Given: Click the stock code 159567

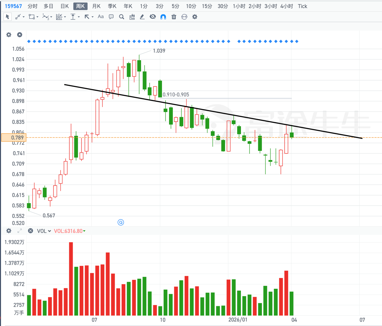Looking at the screenshot, I should [x=13, y=6].
